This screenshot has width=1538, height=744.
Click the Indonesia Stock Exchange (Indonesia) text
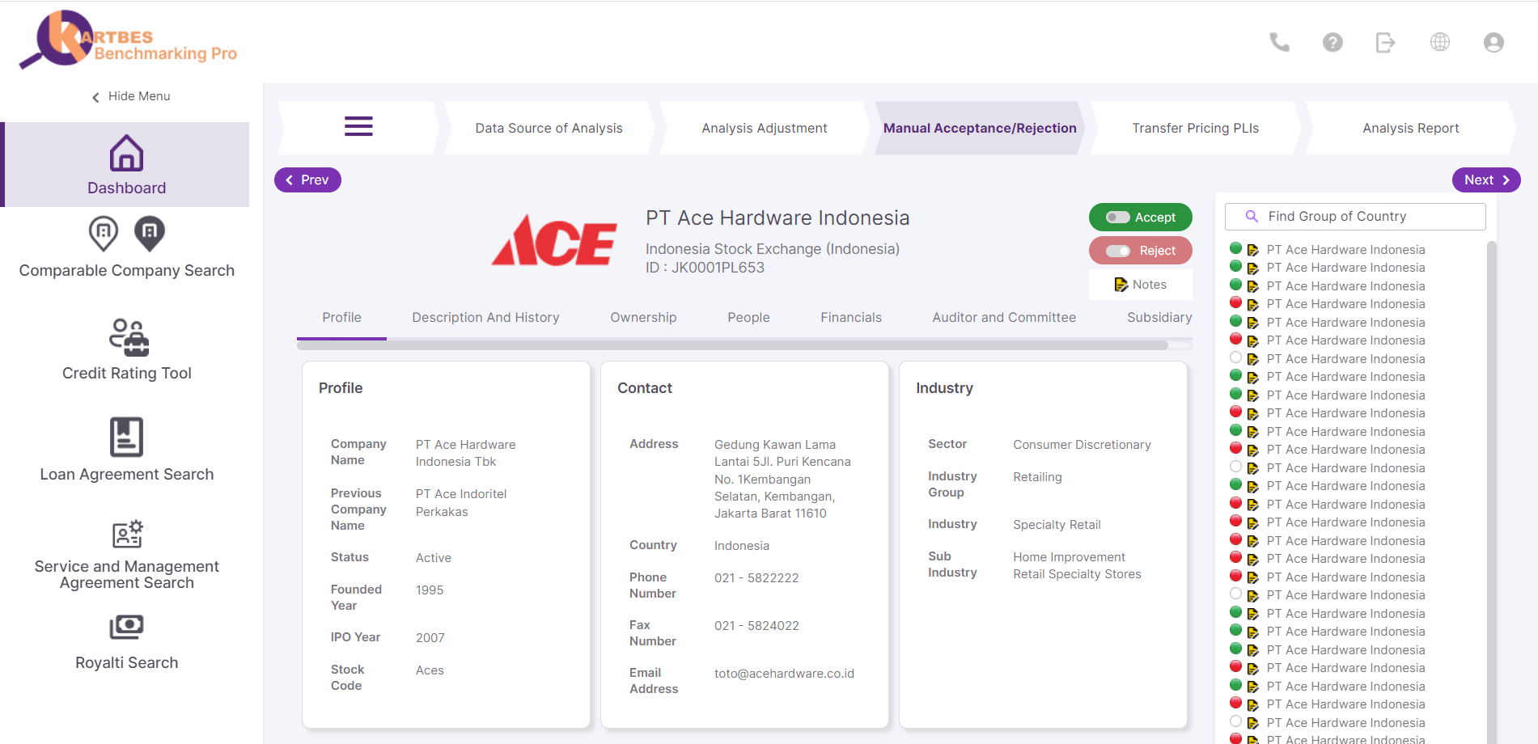(773, 249)
